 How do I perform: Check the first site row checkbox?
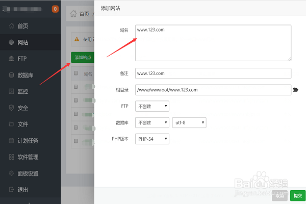click(x=76, y=87)
